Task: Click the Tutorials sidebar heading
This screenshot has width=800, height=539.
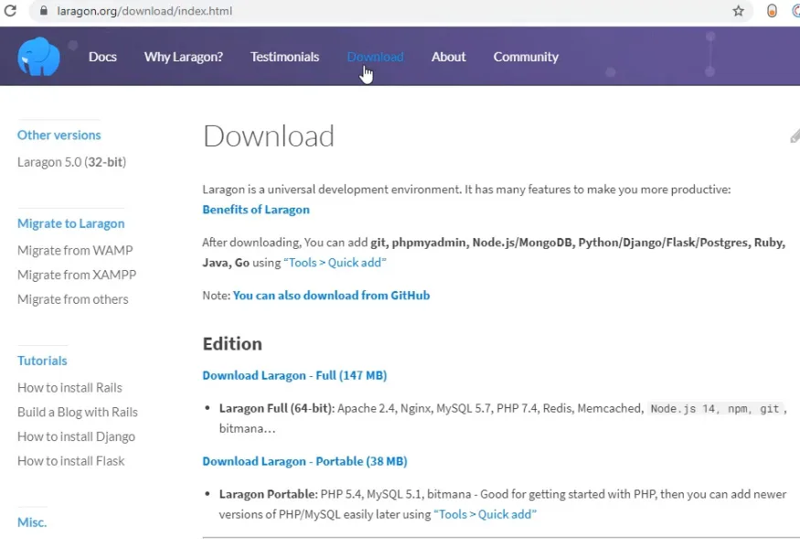Action: [42, 361]
